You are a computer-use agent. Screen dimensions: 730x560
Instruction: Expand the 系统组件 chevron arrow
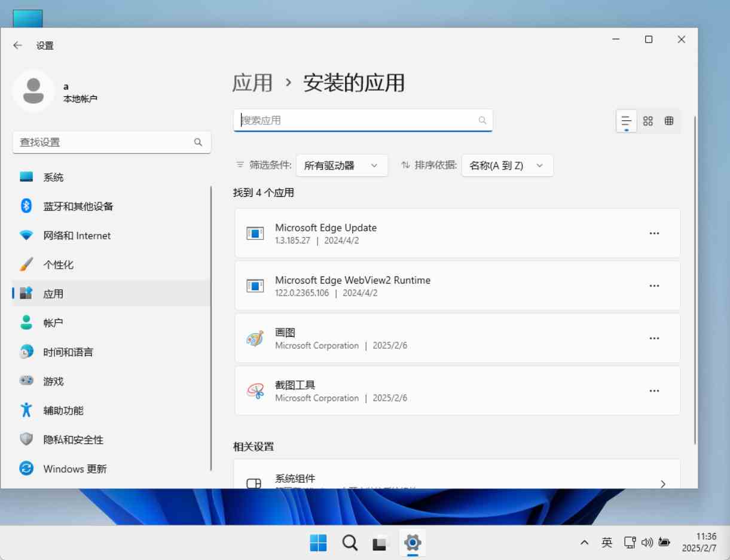pos(662,483)
